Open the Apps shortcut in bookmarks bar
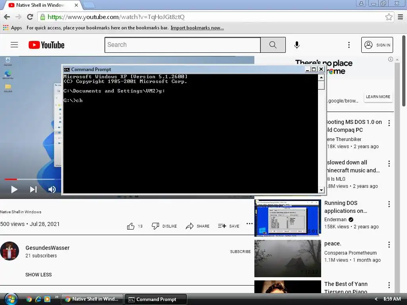407x305 pixels. point(12,28)
